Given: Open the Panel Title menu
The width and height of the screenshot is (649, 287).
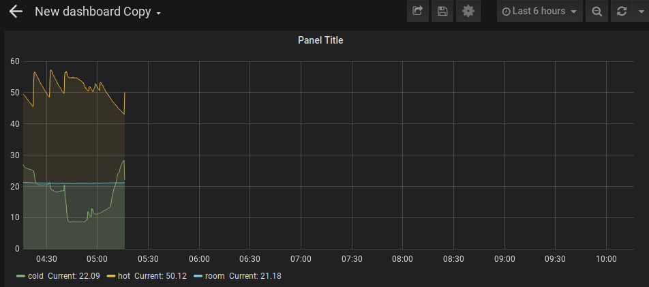Looking at the screenshot, I should click(320, 40).
